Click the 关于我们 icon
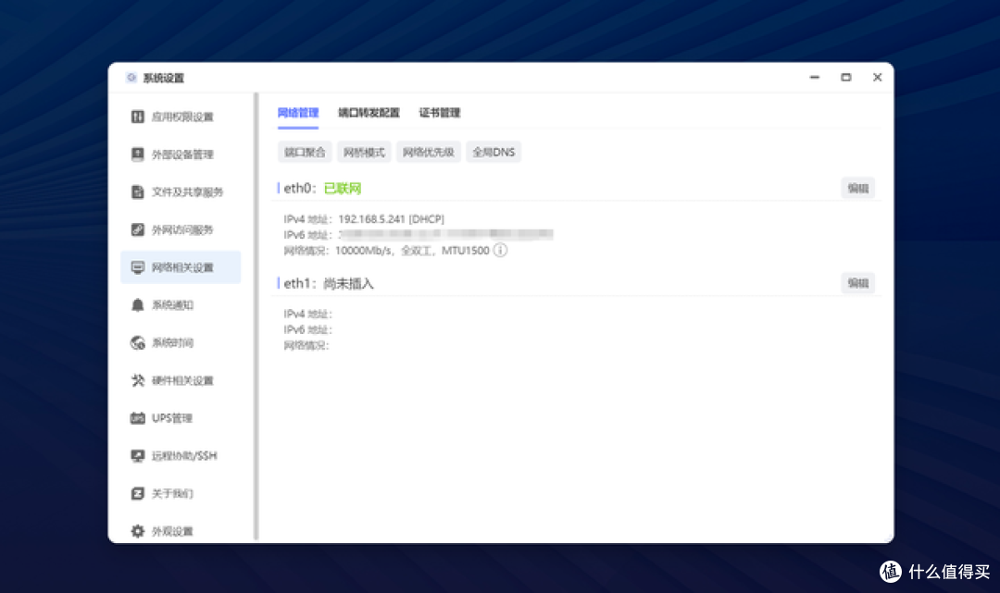The width and height of the screenshot is (1000, 593). pos(137,493)
